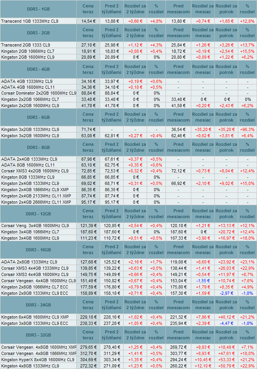Select Kingston 2x8GB 1066MHz CL7 ECC name
Screen dimensions: 257x369
[34, 287]
